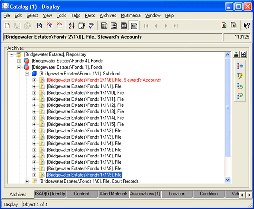Select the Fonds 1\1\5 File row
Screen dimensions: 254x209
point(84,150)
